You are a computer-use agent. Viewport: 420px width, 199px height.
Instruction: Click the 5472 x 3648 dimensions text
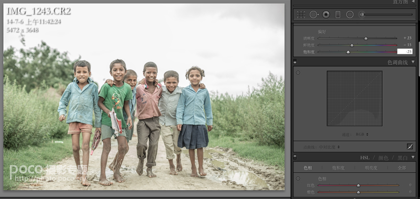point(23,30)
